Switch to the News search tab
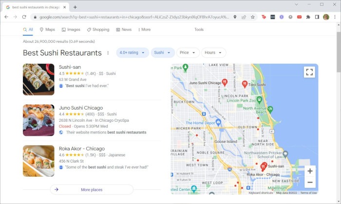 (124, 30)
